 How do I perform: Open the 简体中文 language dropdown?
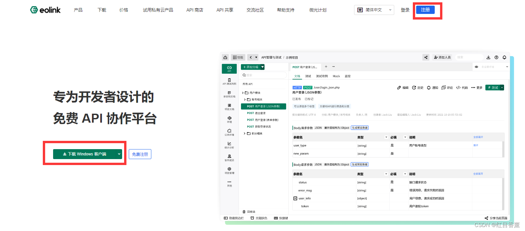374,10
